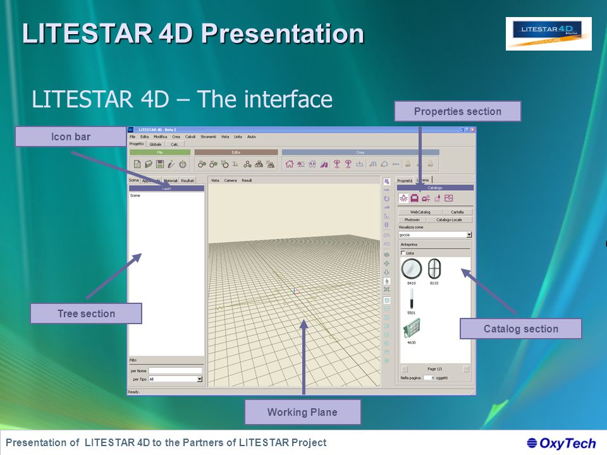
Task: Click the WebCatalog button
Action: click(420, 212)
